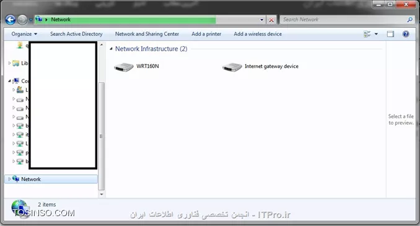Expand the Libraries tree node

pyautogui.click(x=9, y=63)
